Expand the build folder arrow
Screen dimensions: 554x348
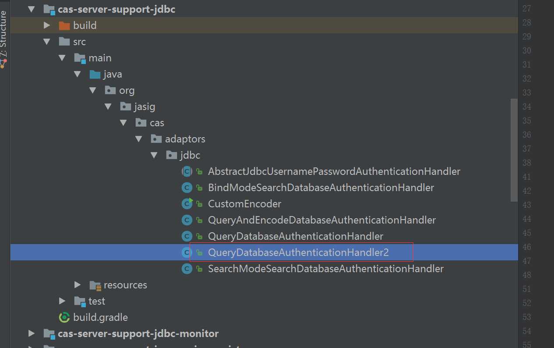46,25
